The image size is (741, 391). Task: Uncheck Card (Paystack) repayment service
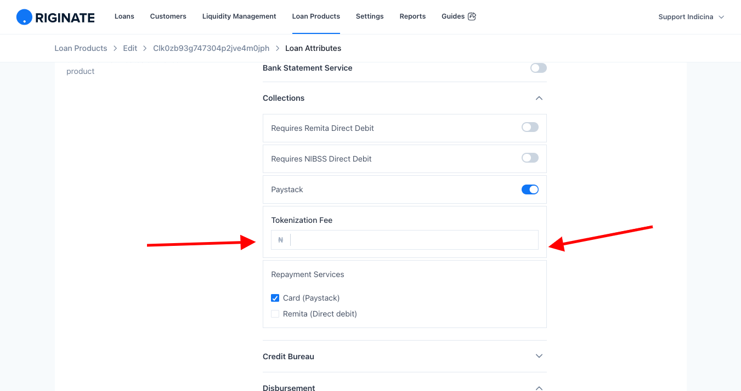pos(275,298)
